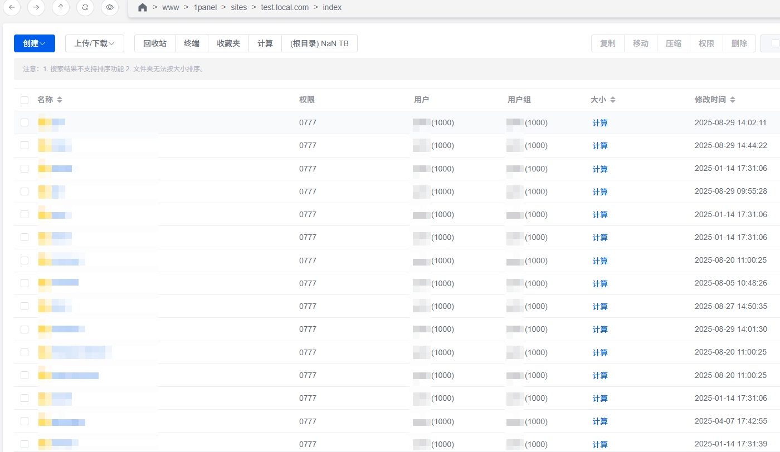Click the timestamp 2025-08-05 10:48:26
Viewport: 780px width, 452px height.
tap(730, 283)
